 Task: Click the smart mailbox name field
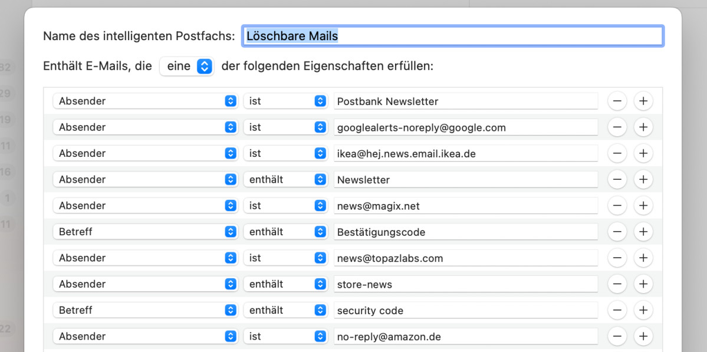[453, 36]
